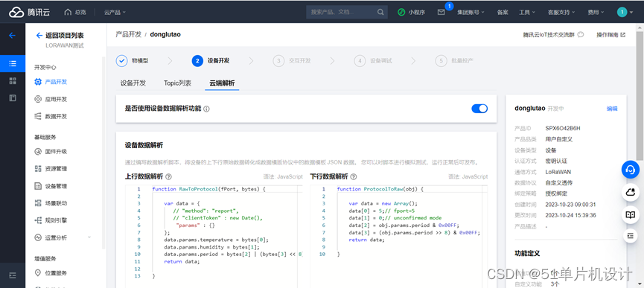
Task: Click the 产品开发 gear icon
Action: click(x=38, y=82)
